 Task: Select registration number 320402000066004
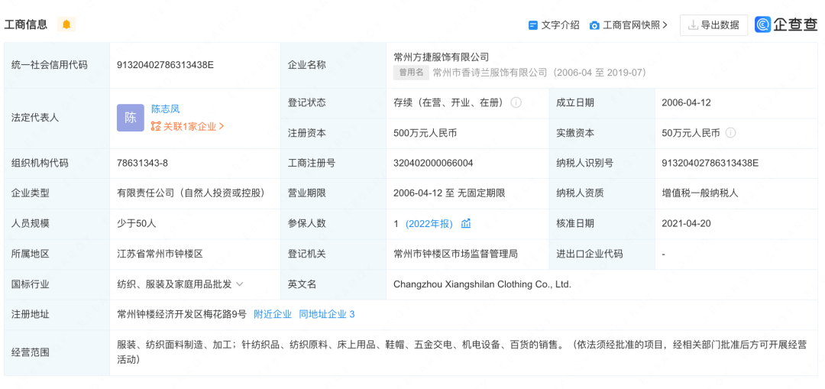[433, 164]
